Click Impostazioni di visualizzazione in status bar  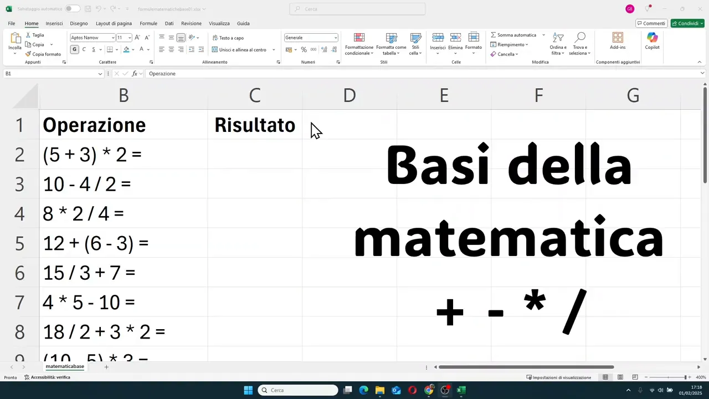[x=558, y=377]
